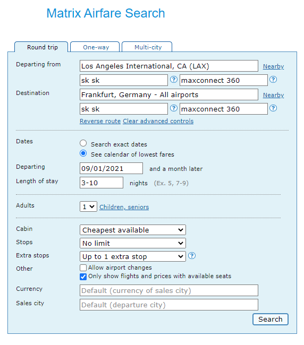Open the Stops No limit dropdown
The image size is (304, 345).
(x=133, y=243)
